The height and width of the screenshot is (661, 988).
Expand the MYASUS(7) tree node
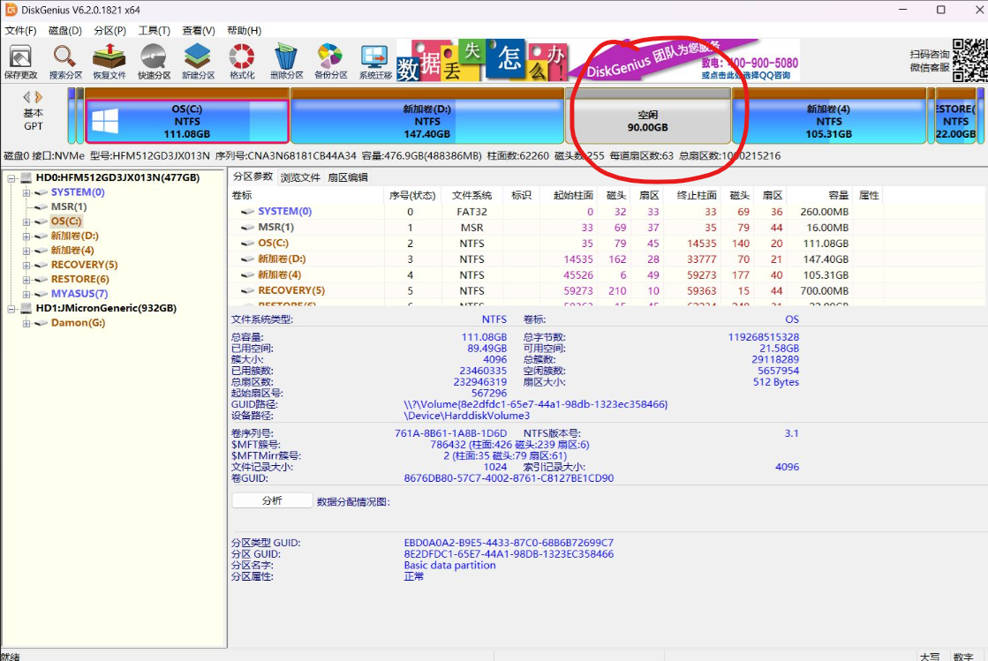[26, 294]
